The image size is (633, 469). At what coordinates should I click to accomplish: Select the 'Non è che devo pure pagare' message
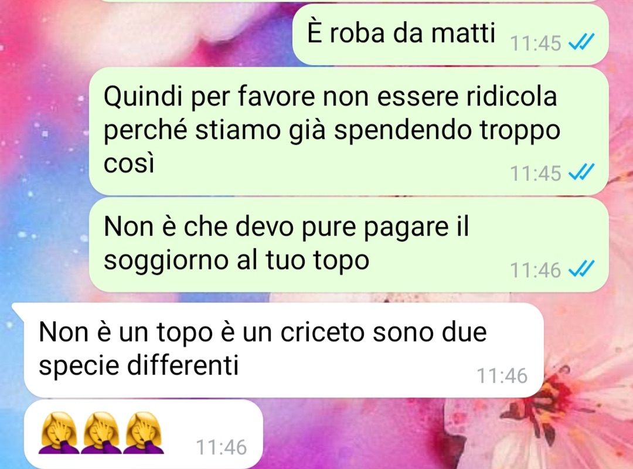coord(348,244)
